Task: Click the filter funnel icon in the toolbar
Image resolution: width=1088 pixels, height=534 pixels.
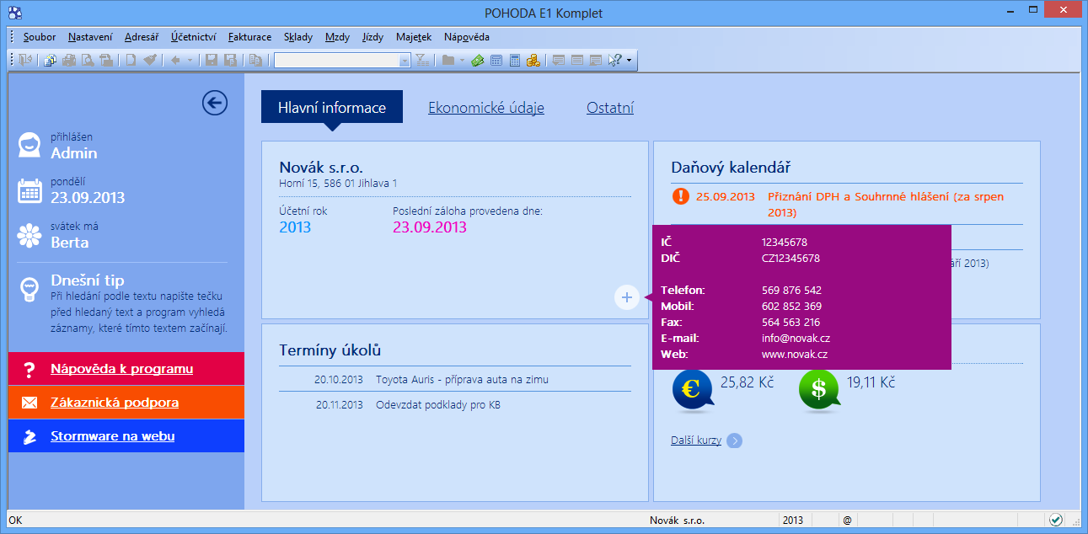Action: point(422,60)
